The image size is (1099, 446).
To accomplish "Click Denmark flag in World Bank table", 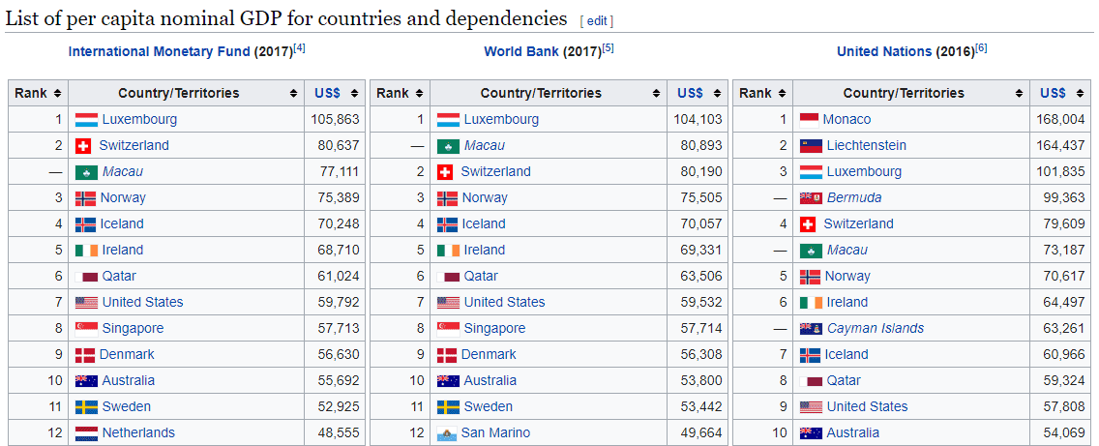I will tap(447, 355).
